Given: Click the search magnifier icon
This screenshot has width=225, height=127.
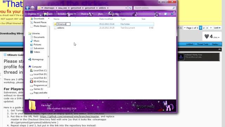Looking at the screenshot, I should click(x=174, y=8).
